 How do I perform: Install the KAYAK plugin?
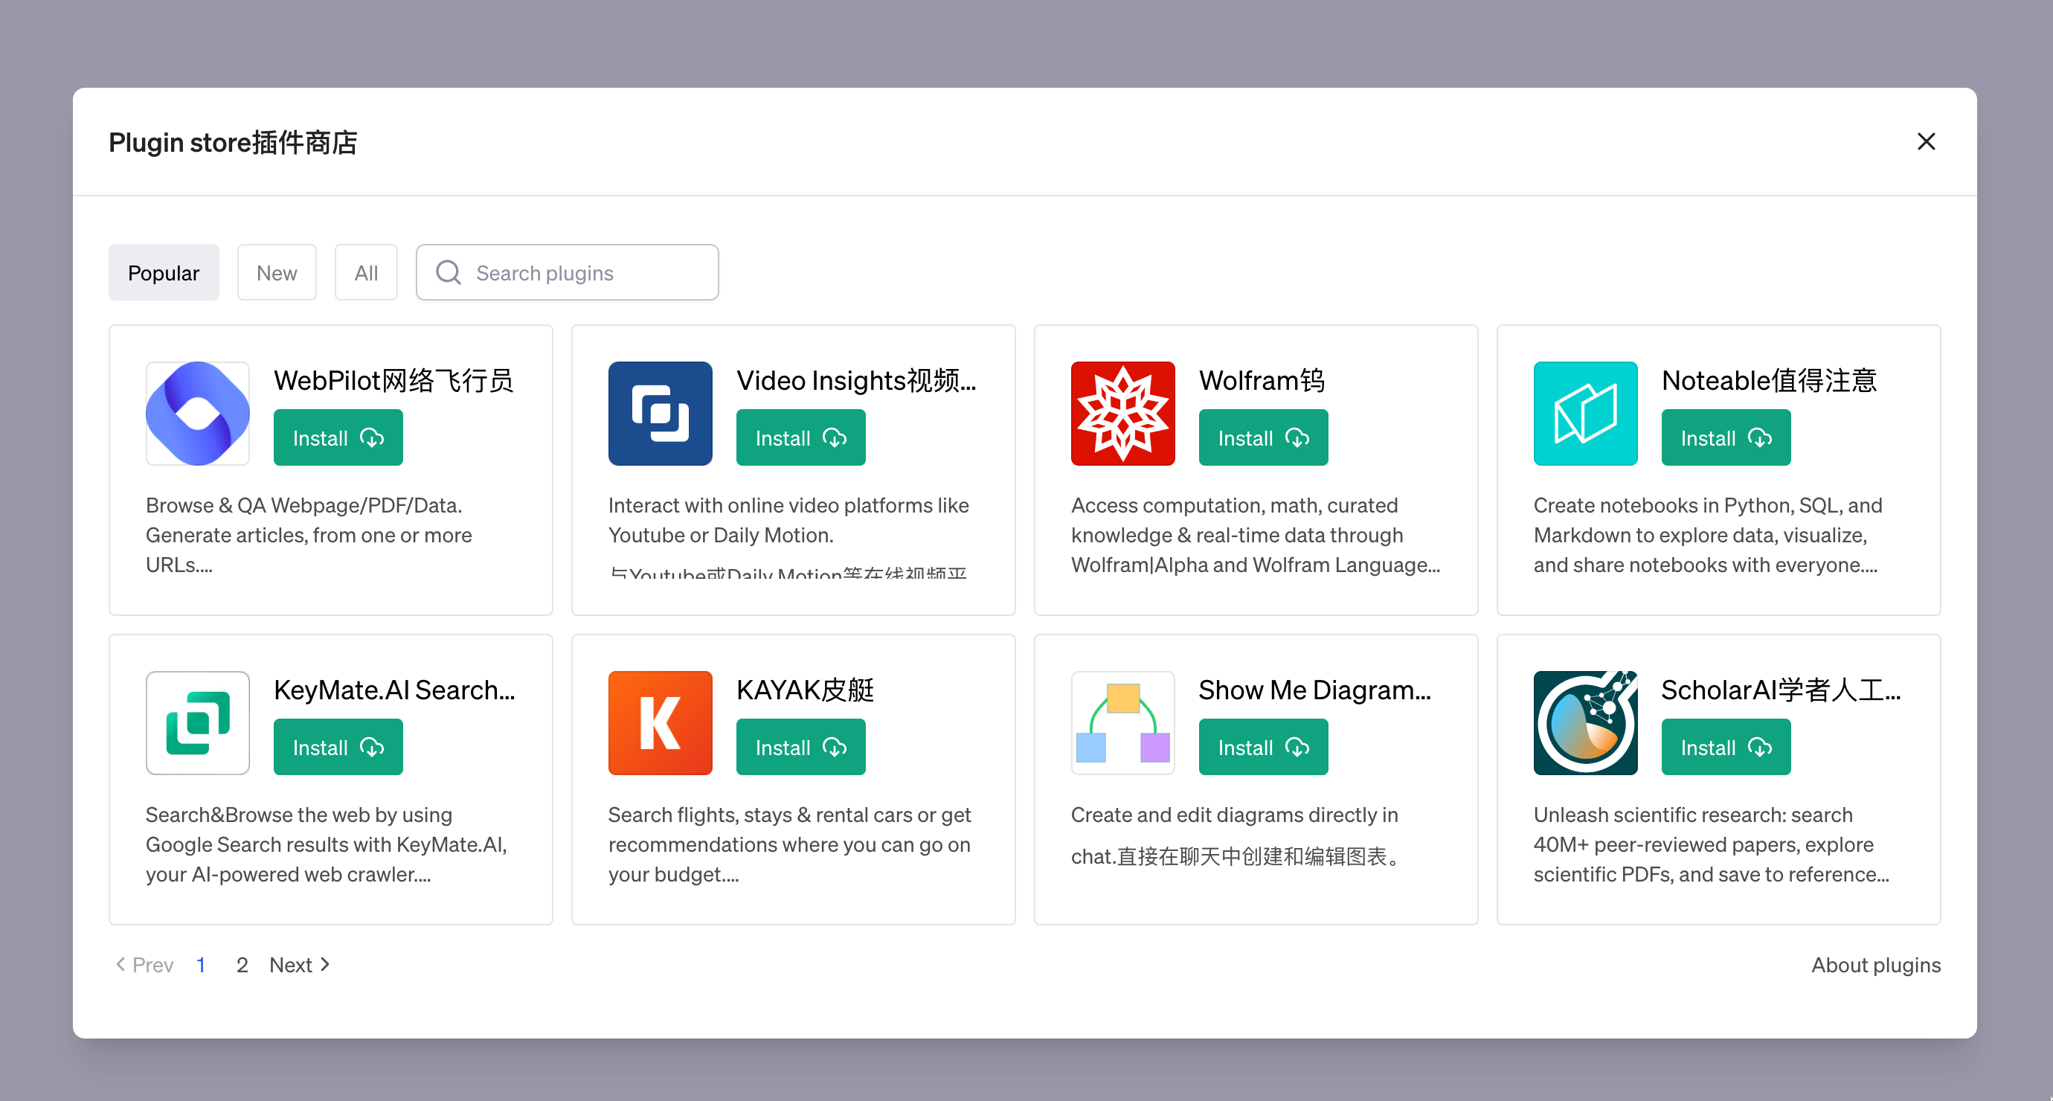[x=800, y=747]
